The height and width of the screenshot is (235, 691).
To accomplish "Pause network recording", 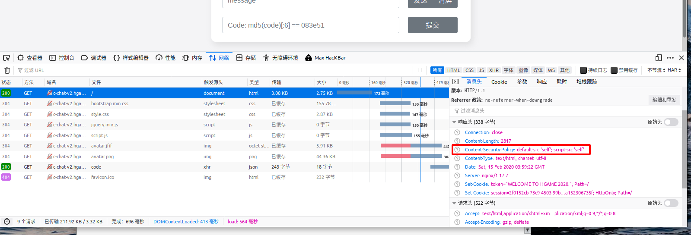I will pyautogui.click(x=419, y=70).
